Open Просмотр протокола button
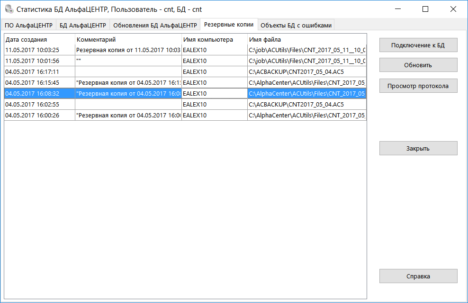This screenshot has height=303, width=468. pyautogui.click(x=418, y=86)
